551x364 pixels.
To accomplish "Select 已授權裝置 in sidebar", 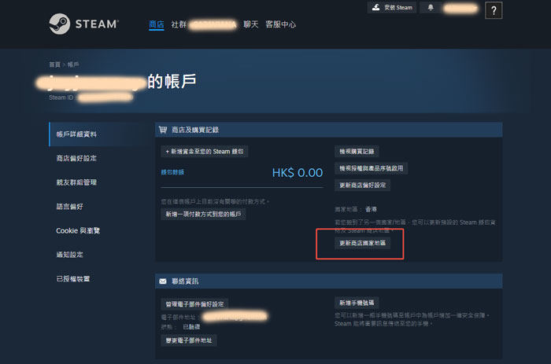I will coord(73,279).
